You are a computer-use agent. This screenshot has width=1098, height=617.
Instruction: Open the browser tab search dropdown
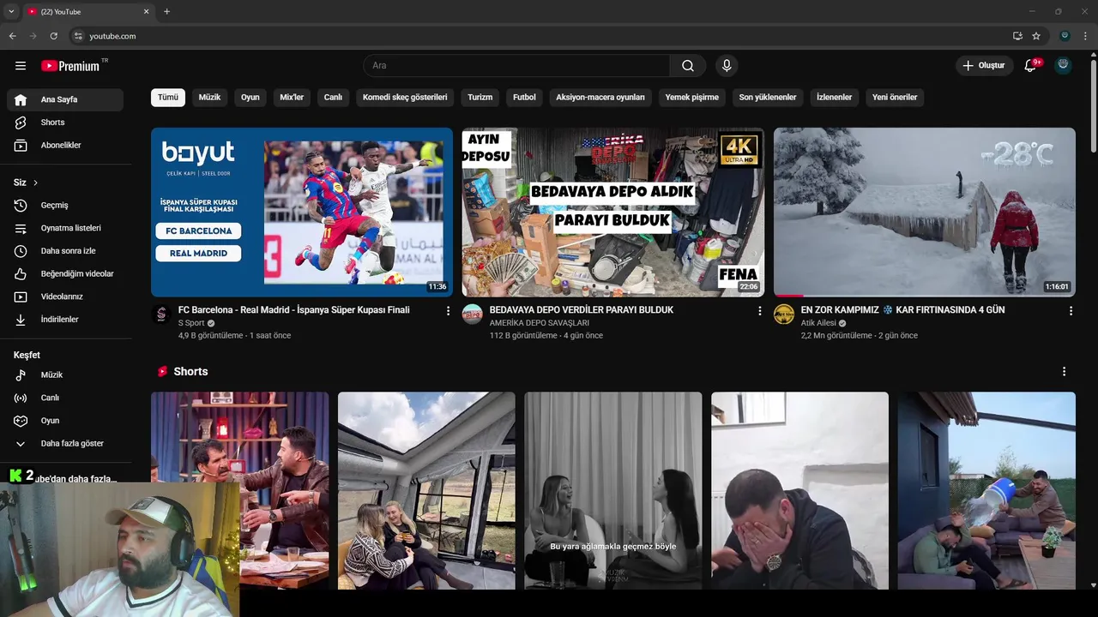point(11,11)
